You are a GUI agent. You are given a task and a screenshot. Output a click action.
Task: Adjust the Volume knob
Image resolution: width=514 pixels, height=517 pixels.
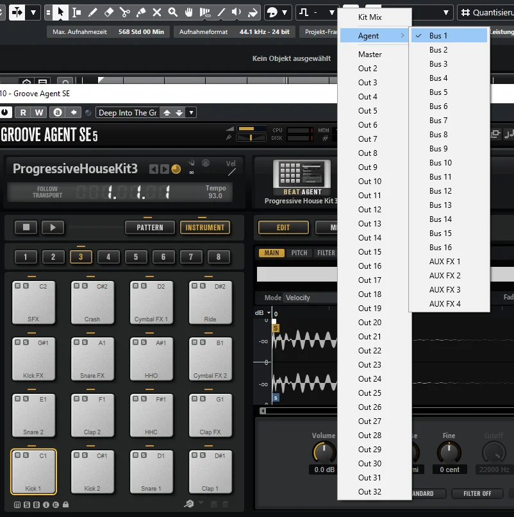pyautogui.click(x=324, y=453)
